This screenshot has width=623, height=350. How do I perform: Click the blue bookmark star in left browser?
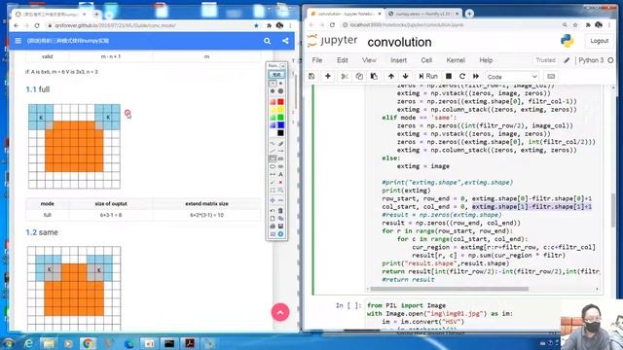tap(256, 25)
